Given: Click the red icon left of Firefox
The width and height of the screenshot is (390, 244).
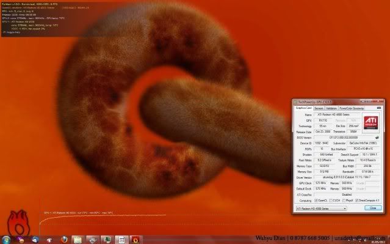Looking at the screenshot, I should [x=49, y=240].
